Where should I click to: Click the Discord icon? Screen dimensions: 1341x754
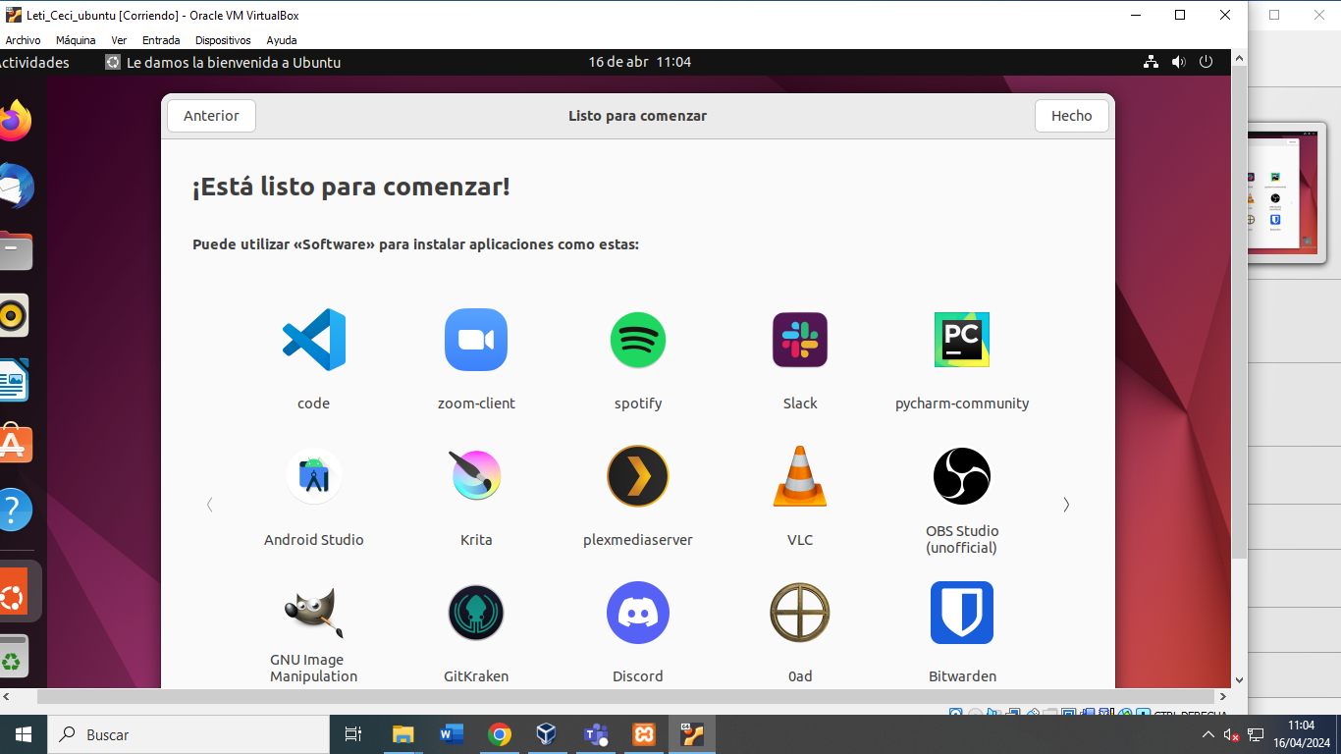(638, 612)
